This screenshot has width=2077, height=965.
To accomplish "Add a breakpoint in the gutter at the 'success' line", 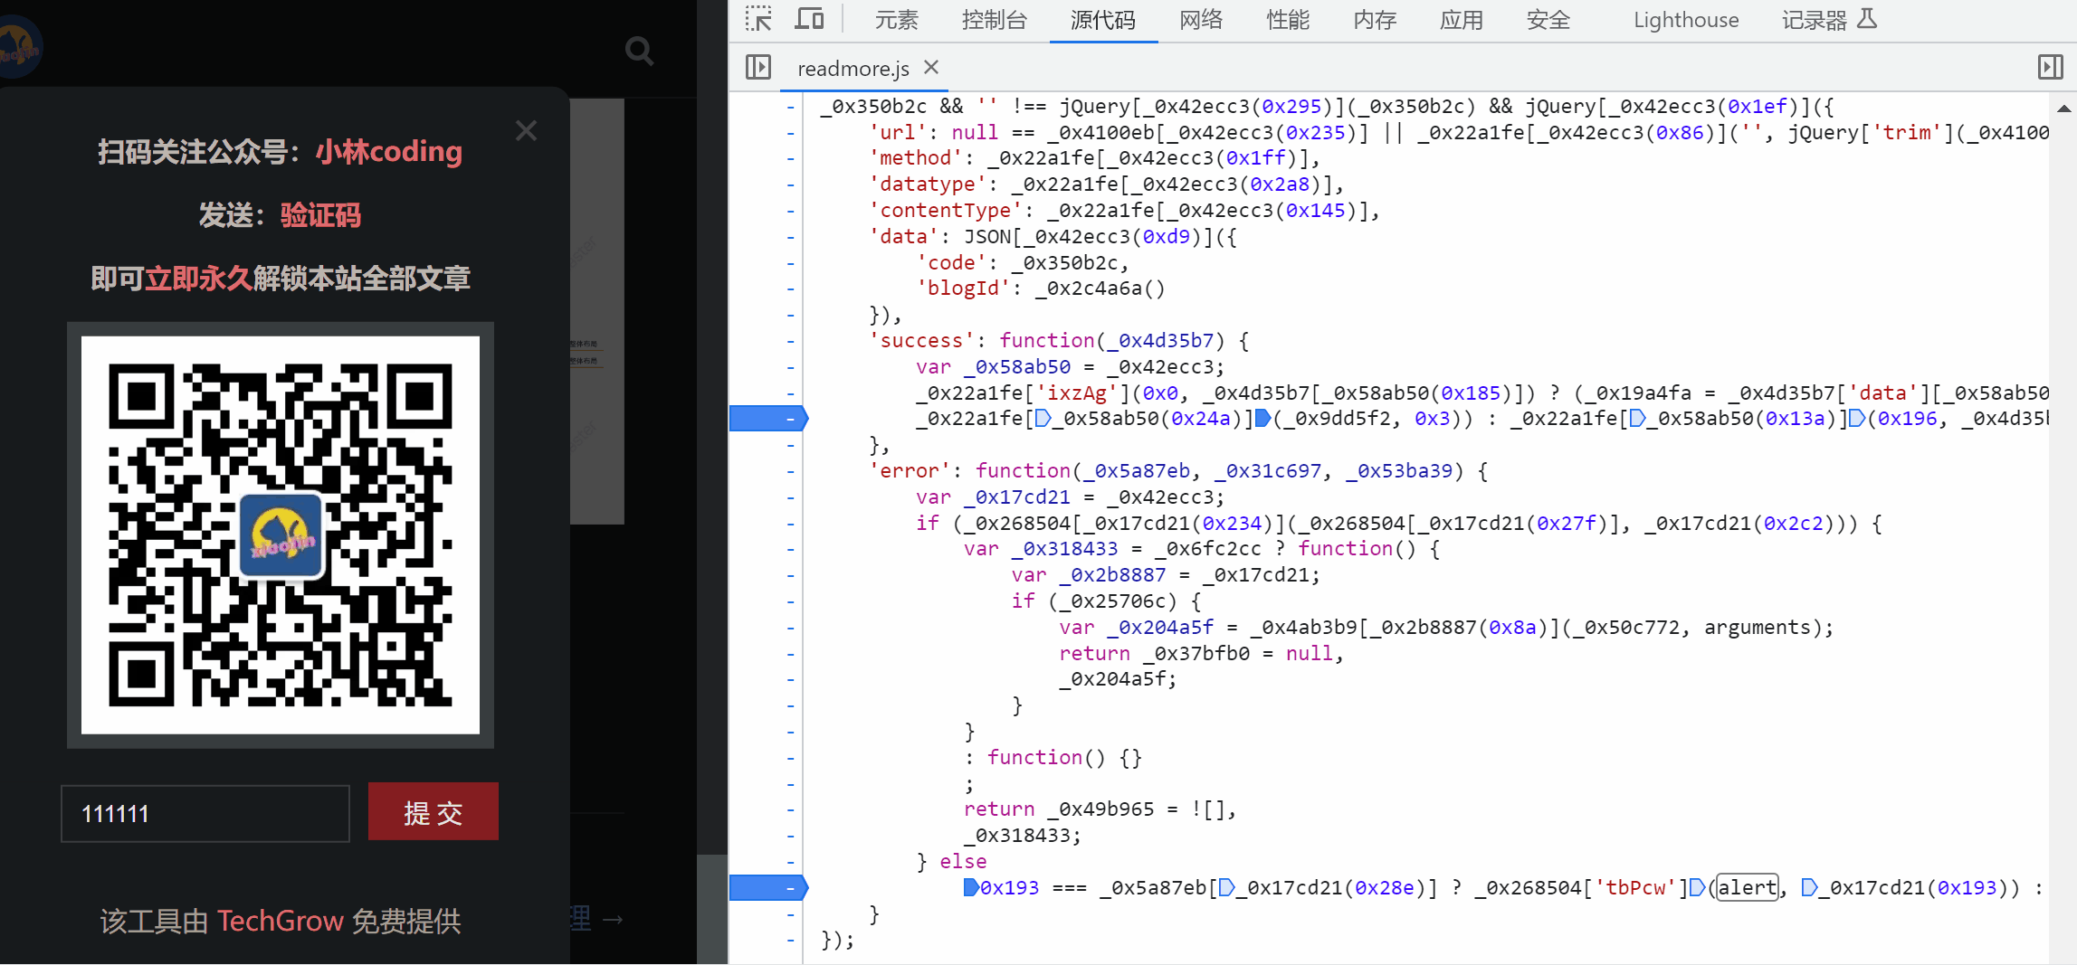I will click(x=790, y=341).
